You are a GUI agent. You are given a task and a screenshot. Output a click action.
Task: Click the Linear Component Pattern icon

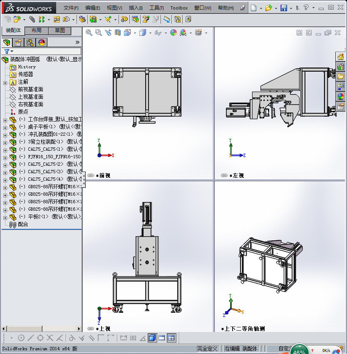pos(42,19)
